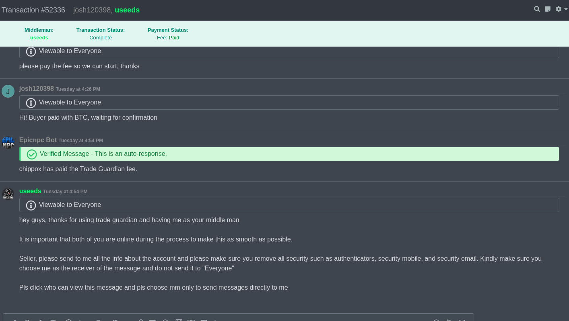Click the green useeds username on the post
569x321 pixels.
pyautogui.click(x=30, y=191)
